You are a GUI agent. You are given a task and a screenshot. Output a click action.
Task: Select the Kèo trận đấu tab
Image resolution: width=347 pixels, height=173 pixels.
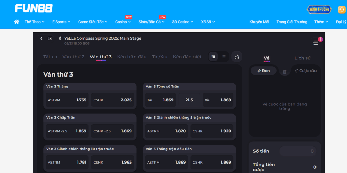point(132,57)
